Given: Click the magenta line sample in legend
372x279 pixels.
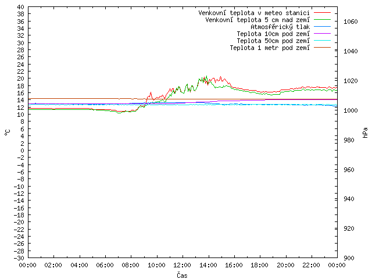Looking at the screenshot, I should [x=322, y=34].
